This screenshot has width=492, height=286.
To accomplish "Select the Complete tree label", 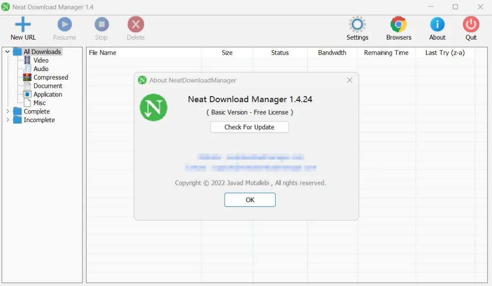I will tap(37, 111).
